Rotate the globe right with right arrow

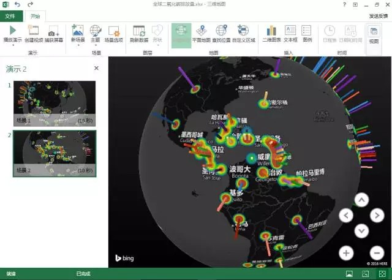tap(377, 215)
